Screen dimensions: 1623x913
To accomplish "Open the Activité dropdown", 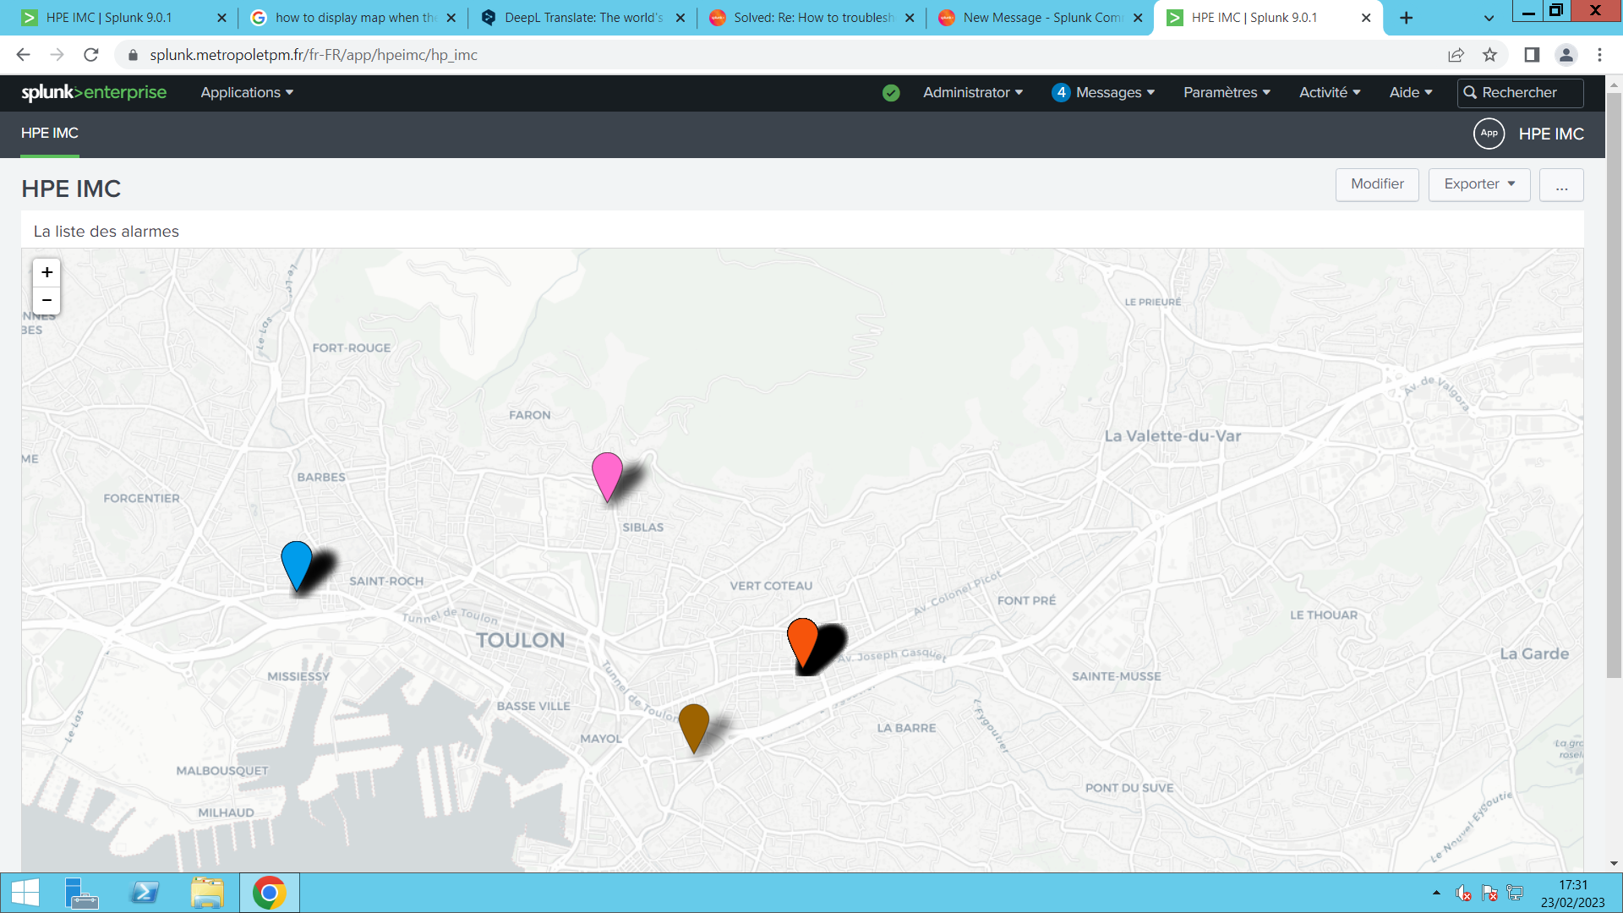I will click(x=1330, y=93).
